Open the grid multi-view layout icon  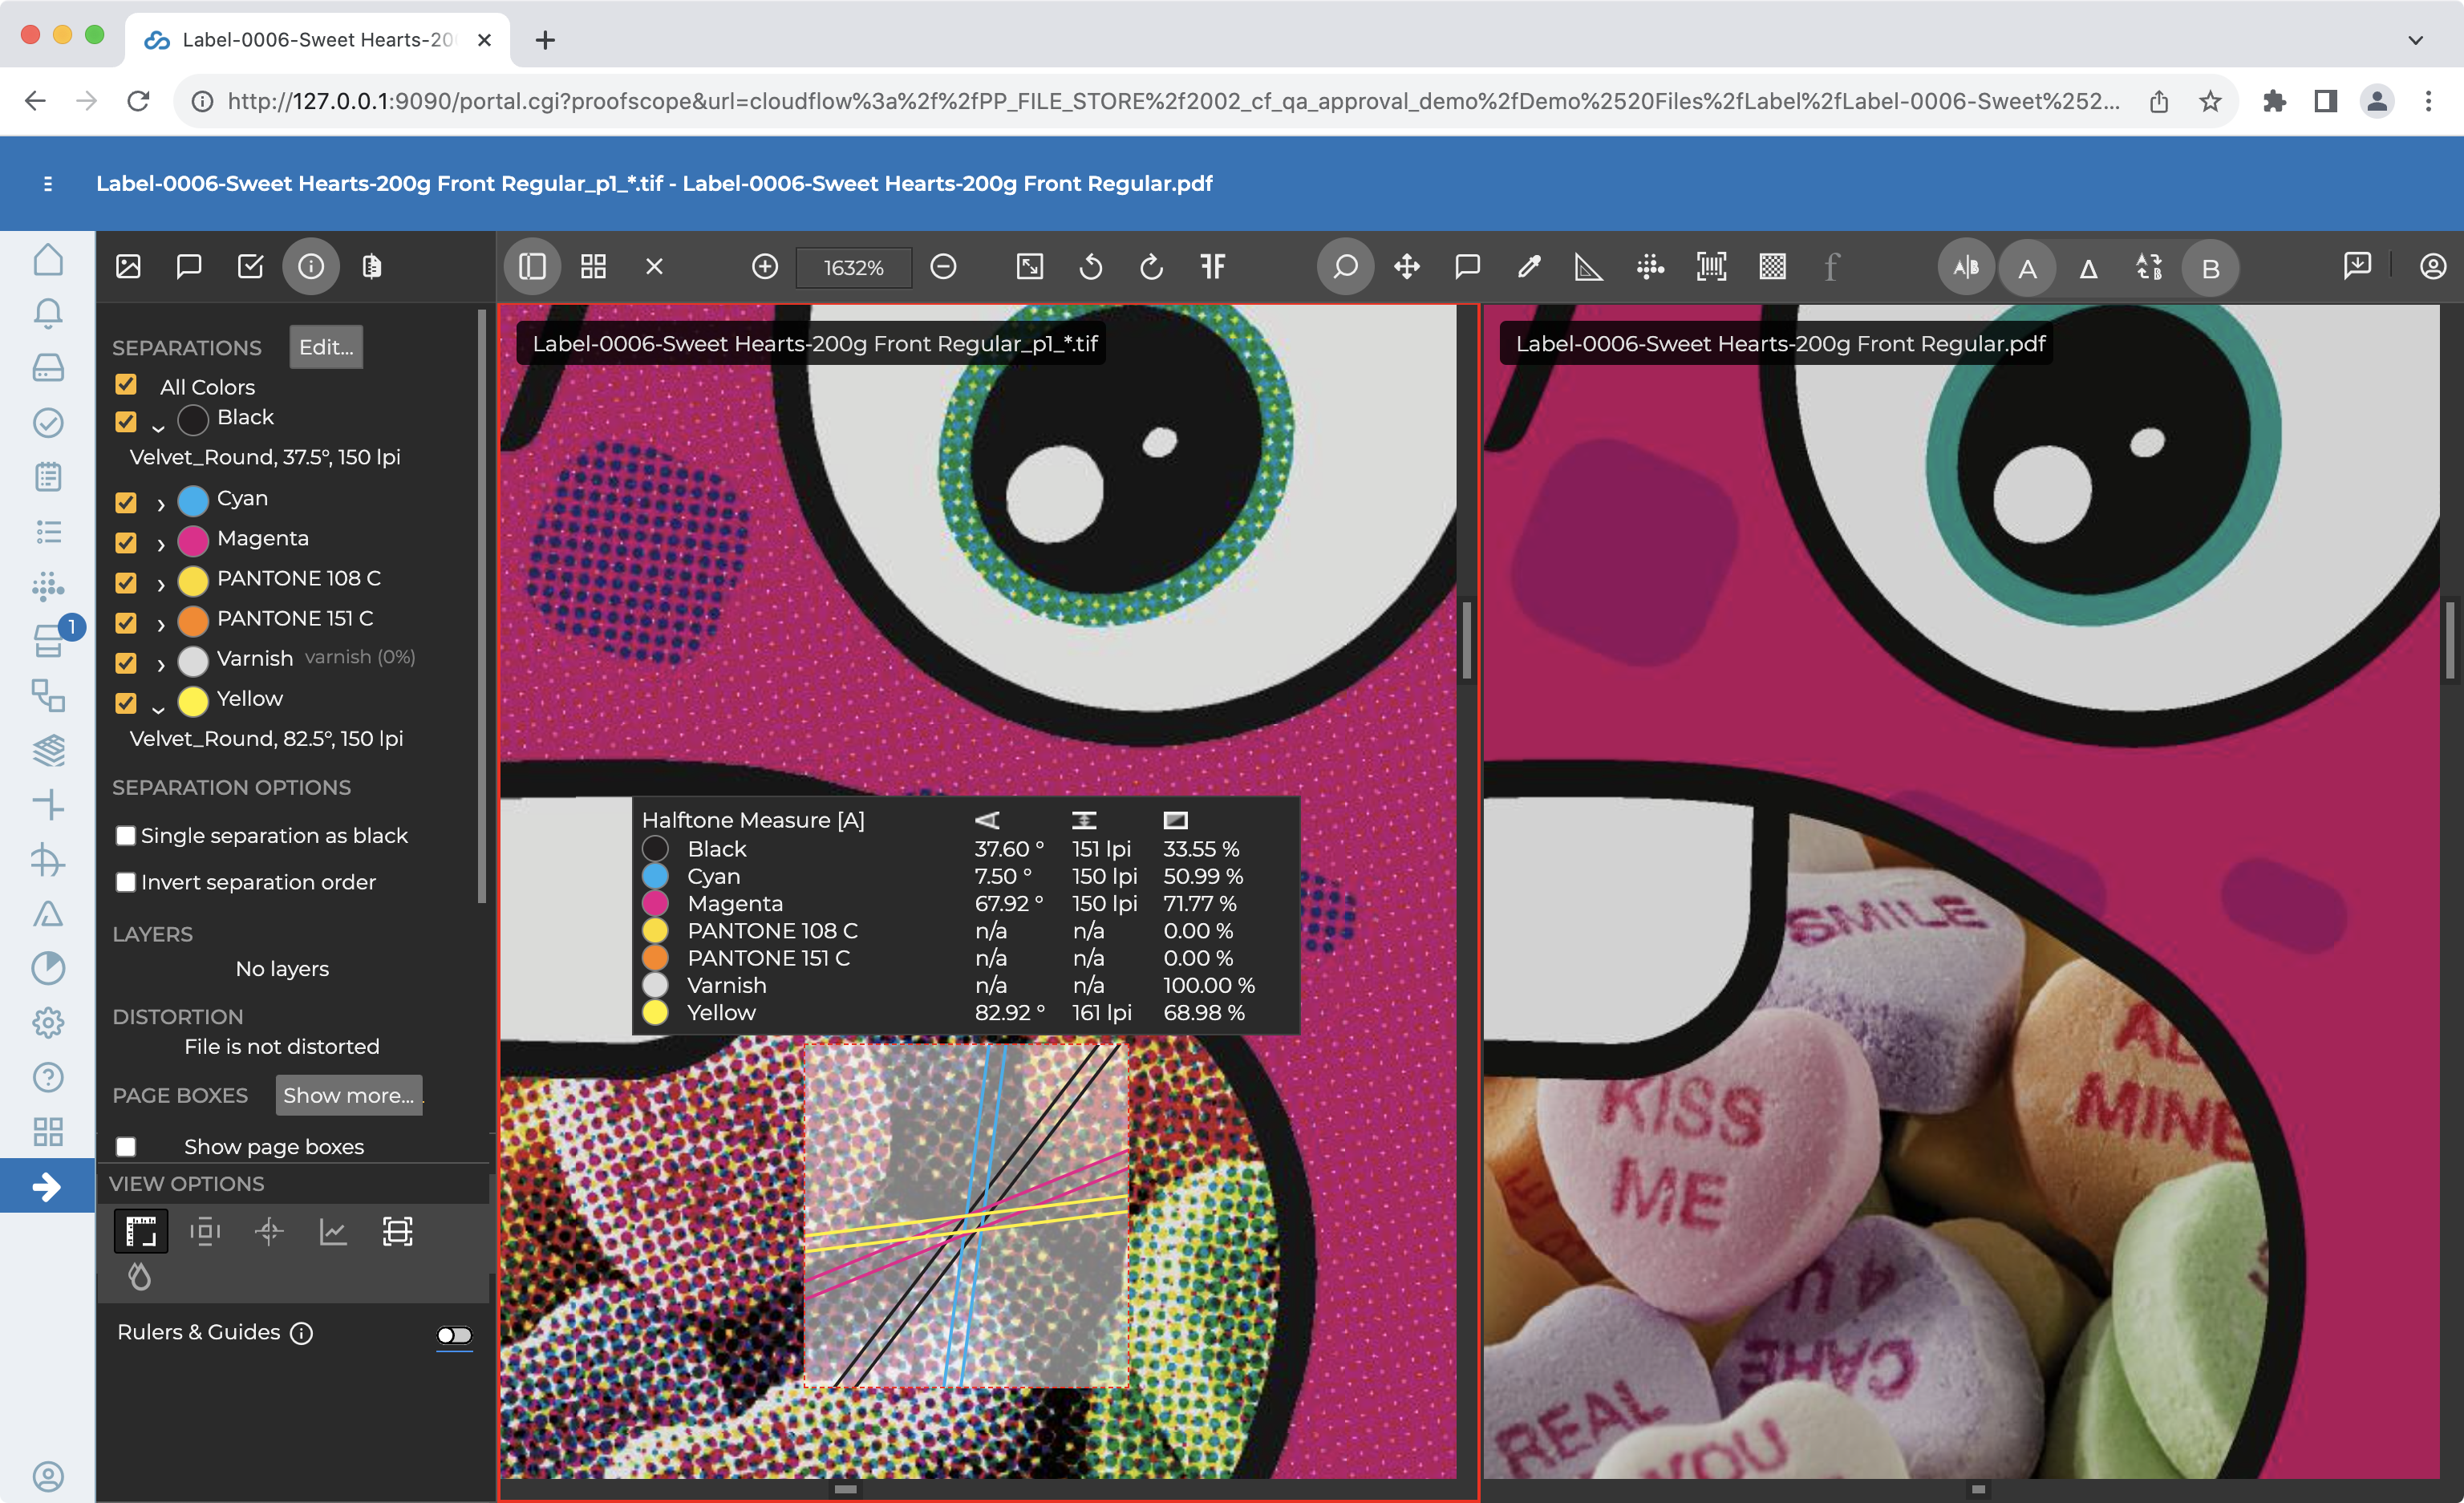click(x=593, y=267)
